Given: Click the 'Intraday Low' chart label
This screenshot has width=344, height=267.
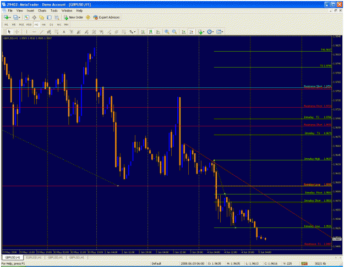Looking at the screenshot, I should click(x=312, y=226).
